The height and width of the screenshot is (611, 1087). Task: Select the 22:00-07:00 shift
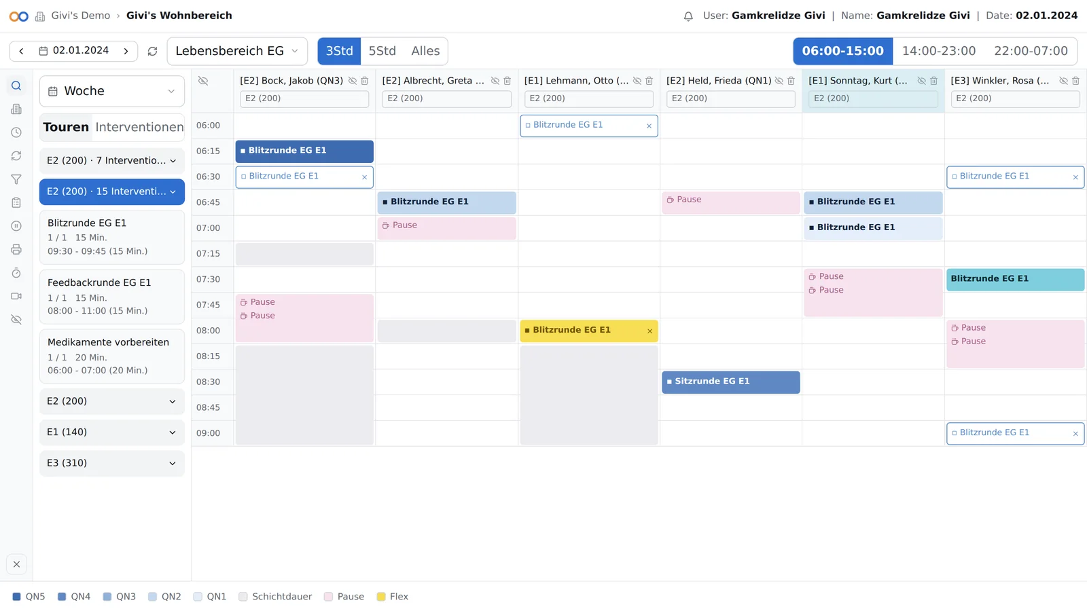(1031, 51)
